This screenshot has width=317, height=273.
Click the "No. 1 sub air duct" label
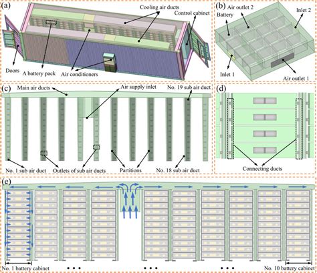[26, 171]
